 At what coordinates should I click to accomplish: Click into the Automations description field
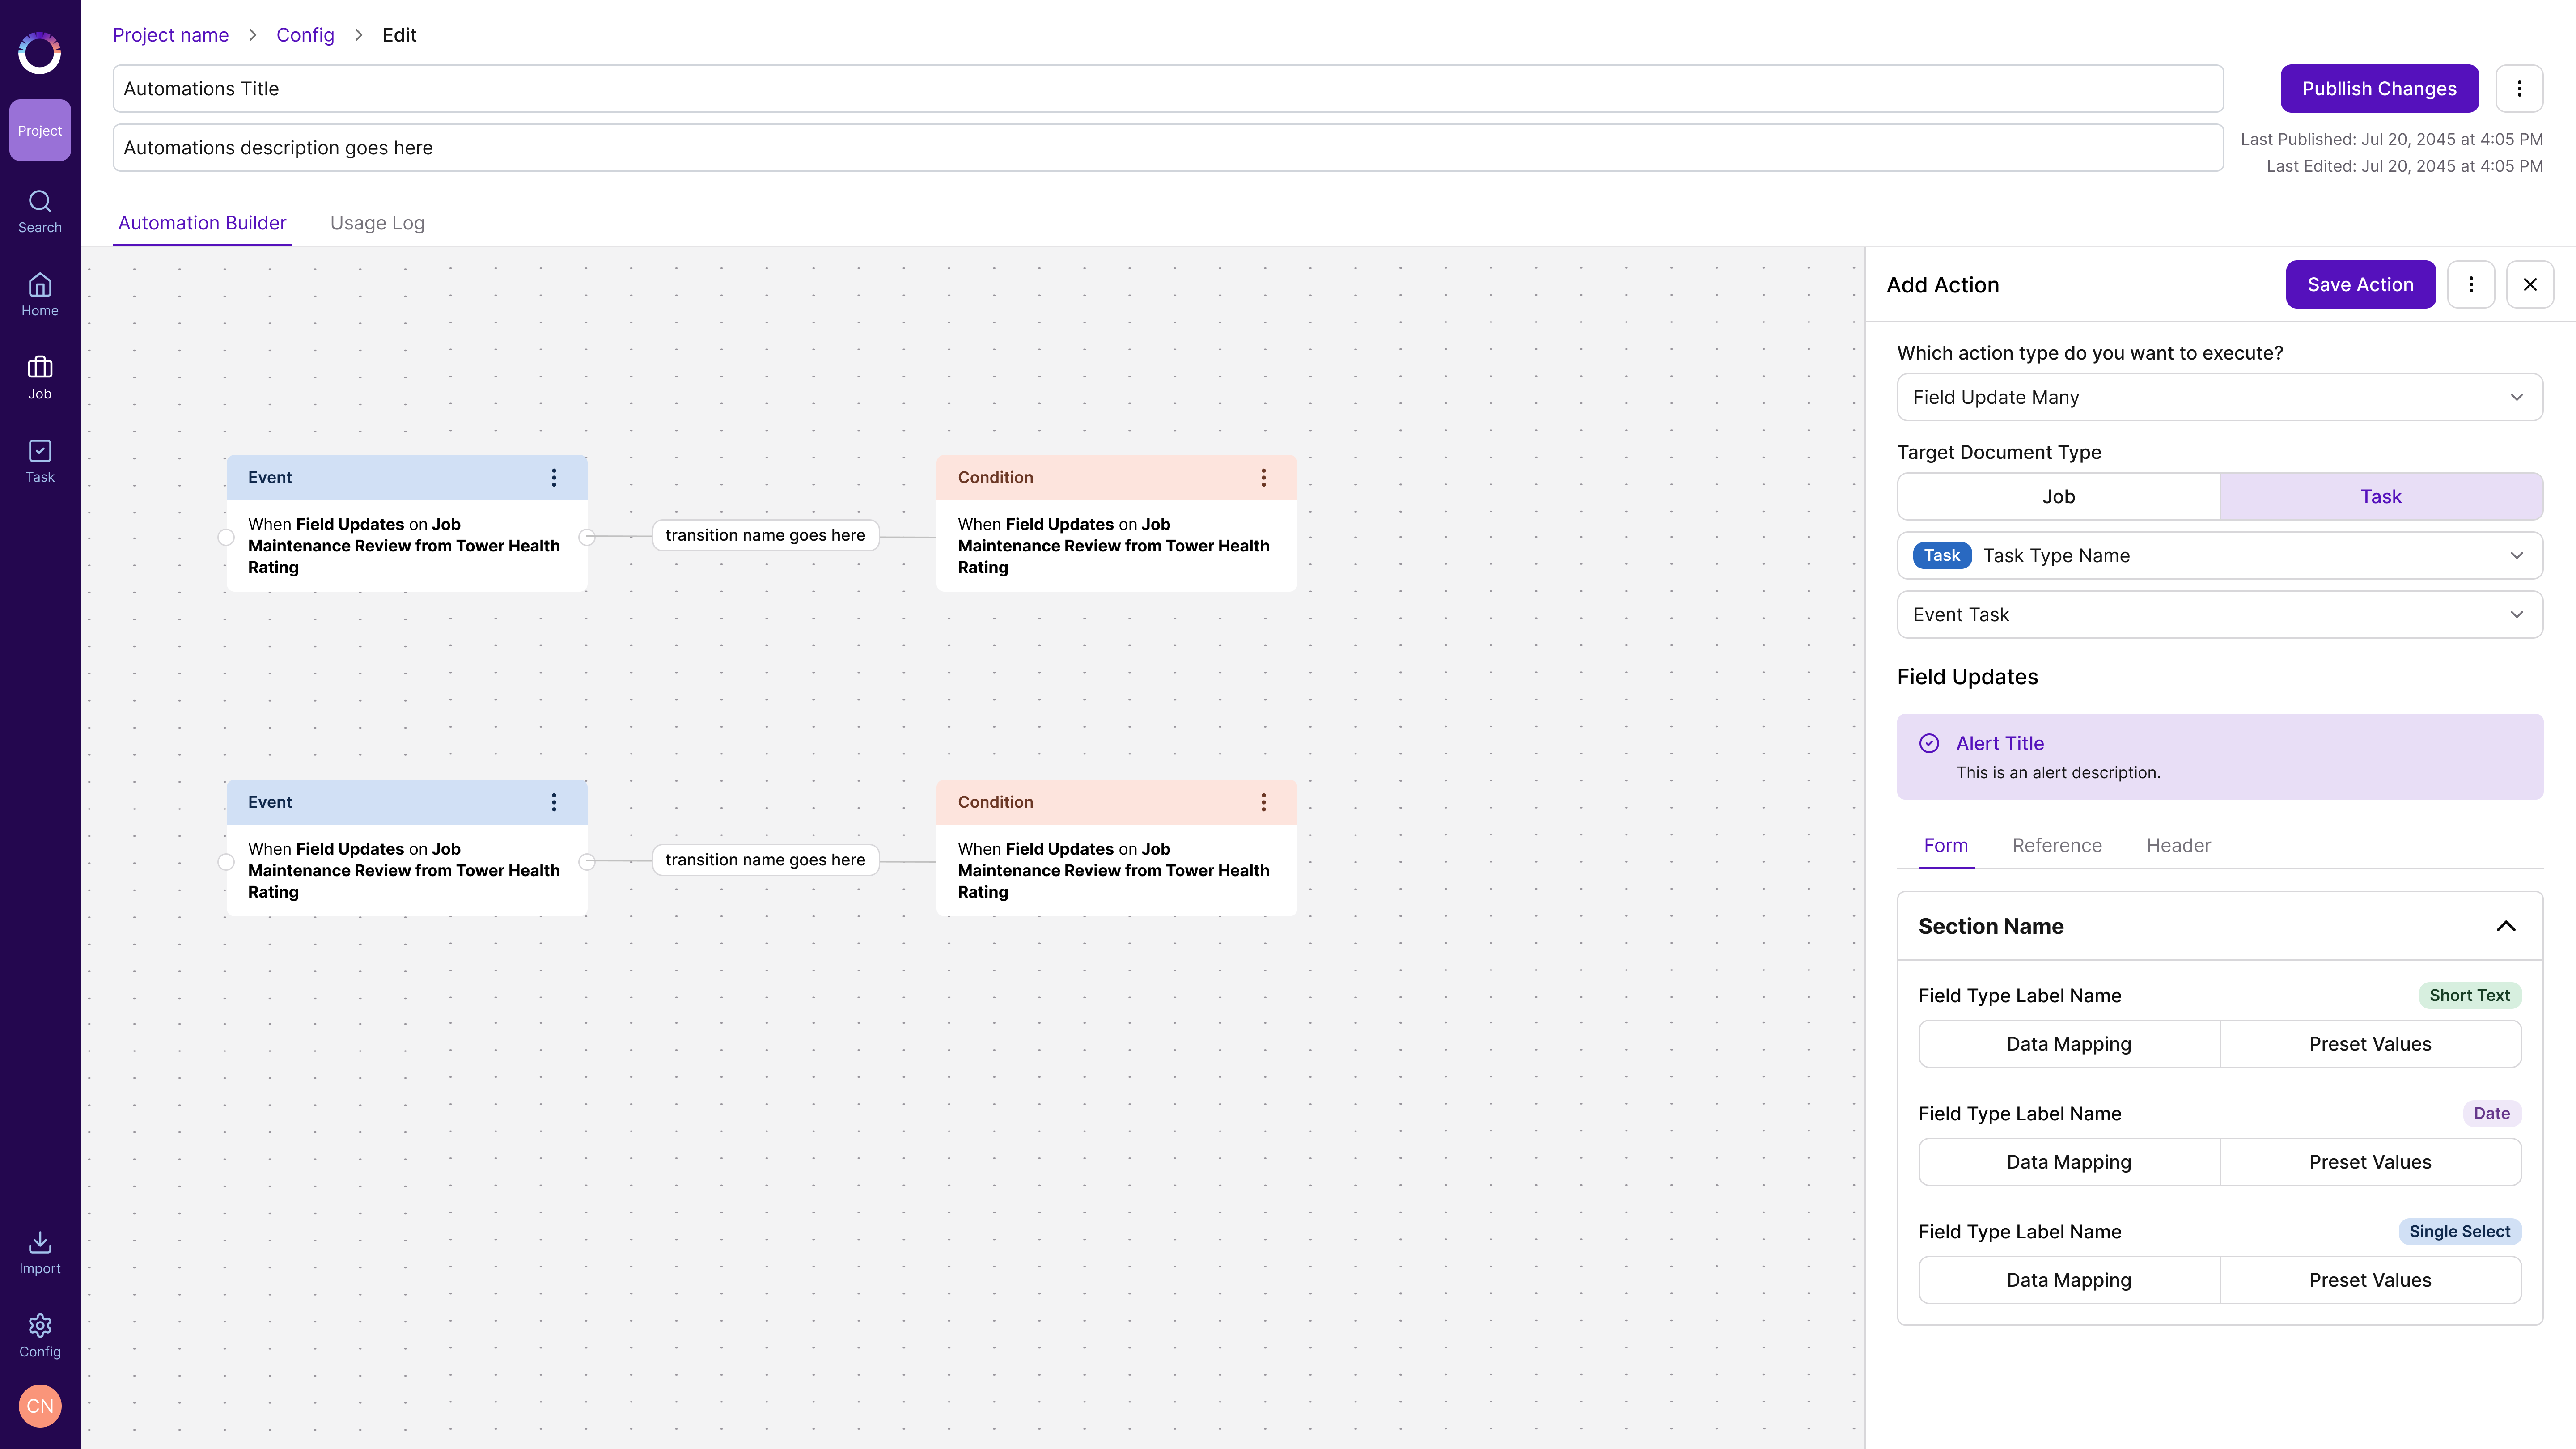1168,148
